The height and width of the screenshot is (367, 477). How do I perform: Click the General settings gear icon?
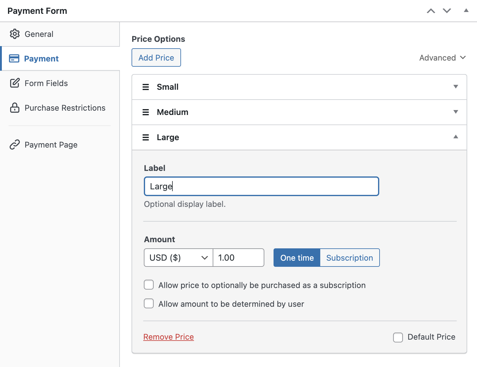coord(14,34)
